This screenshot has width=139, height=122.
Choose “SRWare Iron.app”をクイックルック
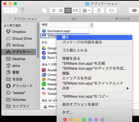click(94, 83)
